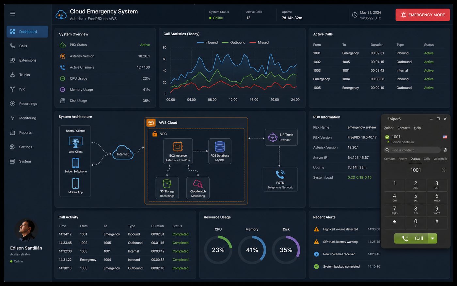The image size is (457, 286).
Task: Select the RDS Database MySQL node
Action: click(220, 151)
